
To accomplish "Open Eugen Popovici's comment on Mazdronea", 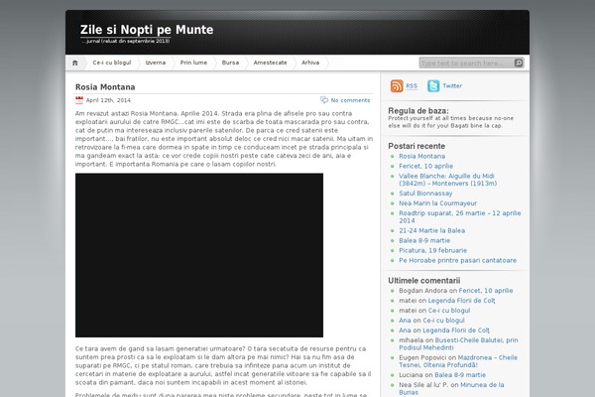I will [458, 361].
